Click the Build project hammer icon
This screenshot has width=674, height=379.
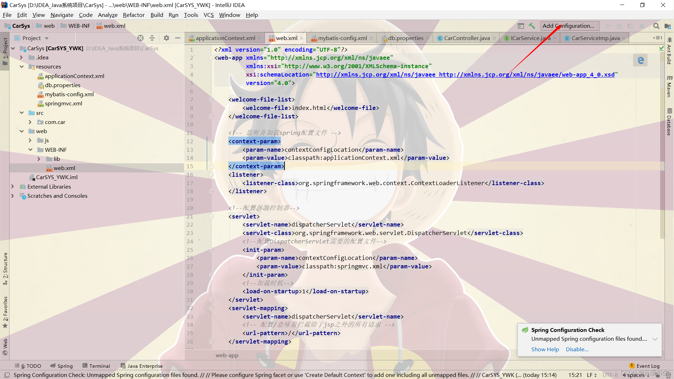click(532, 26)
